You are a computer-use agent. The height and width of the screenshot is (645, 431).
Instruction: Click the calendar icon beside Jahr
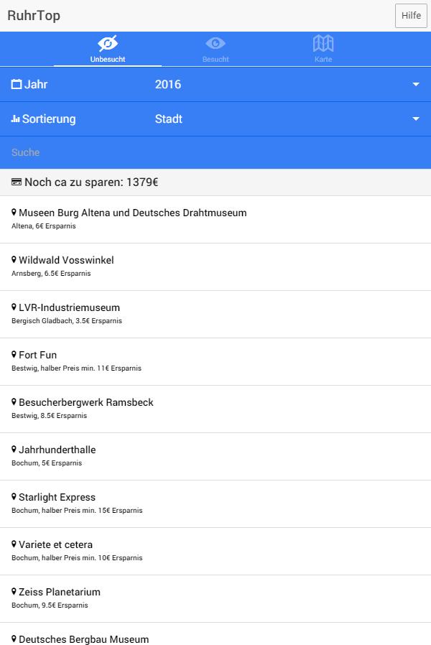[x=17, y=84]
